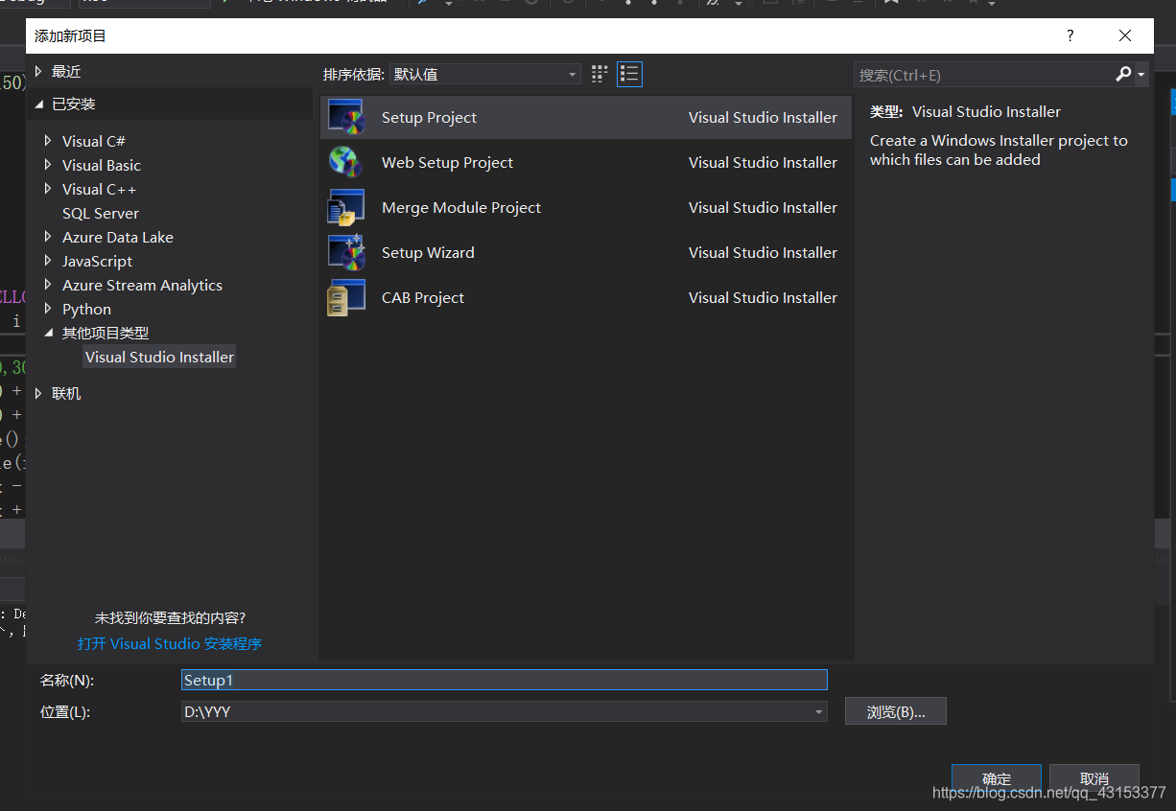
Task: Click the 确定 confirm button
Action: tap(997, 778)
